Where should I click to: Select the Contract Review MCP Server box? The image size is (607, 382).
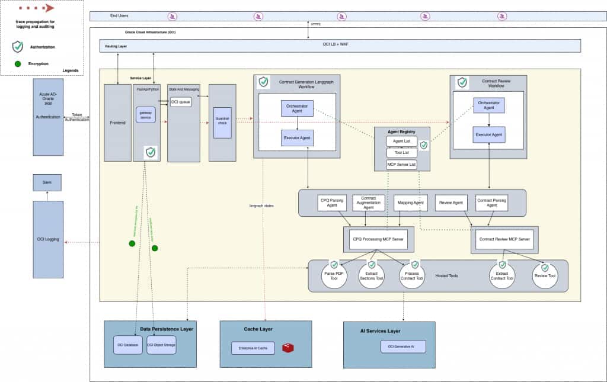[504, 239]
